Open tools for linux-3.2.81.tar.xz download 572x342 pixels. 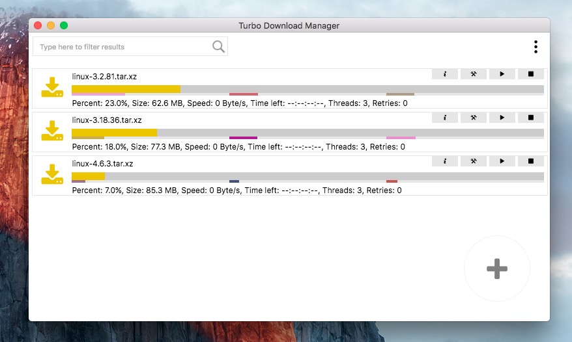pos(474,74)
